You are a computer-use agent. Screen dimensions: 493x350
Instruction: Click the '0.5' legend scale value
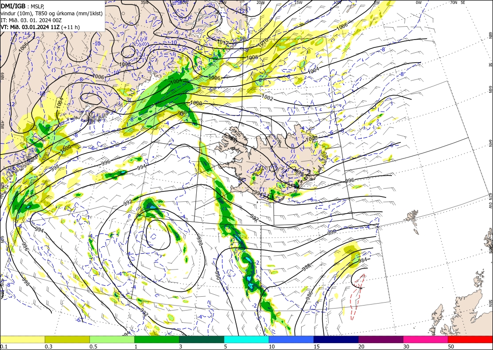(x=93, y=347)
